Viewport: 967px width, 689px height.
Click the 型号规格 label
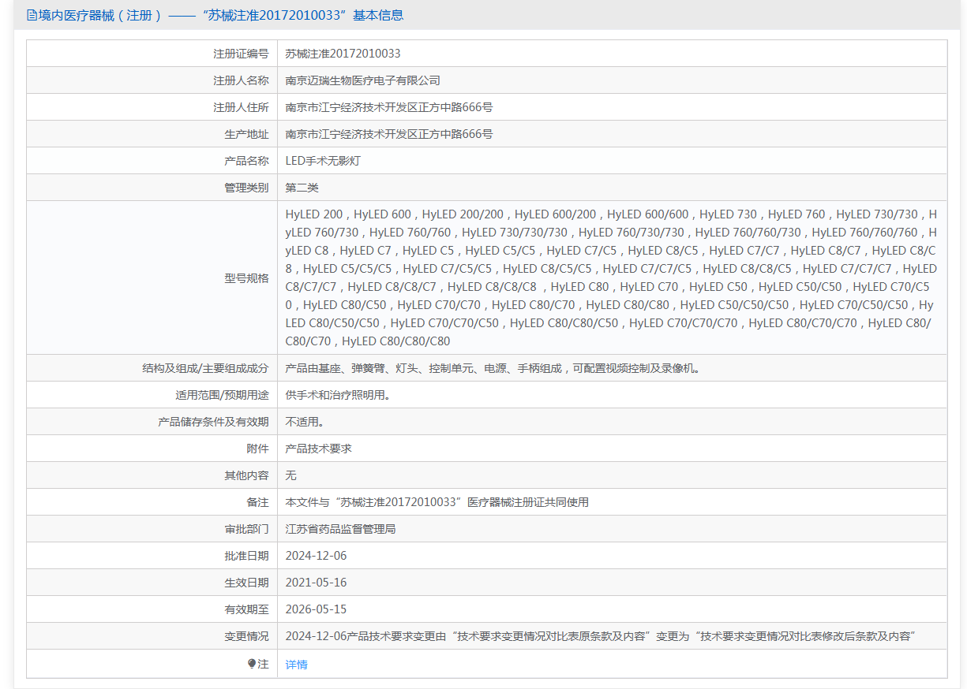click(246, 278)
